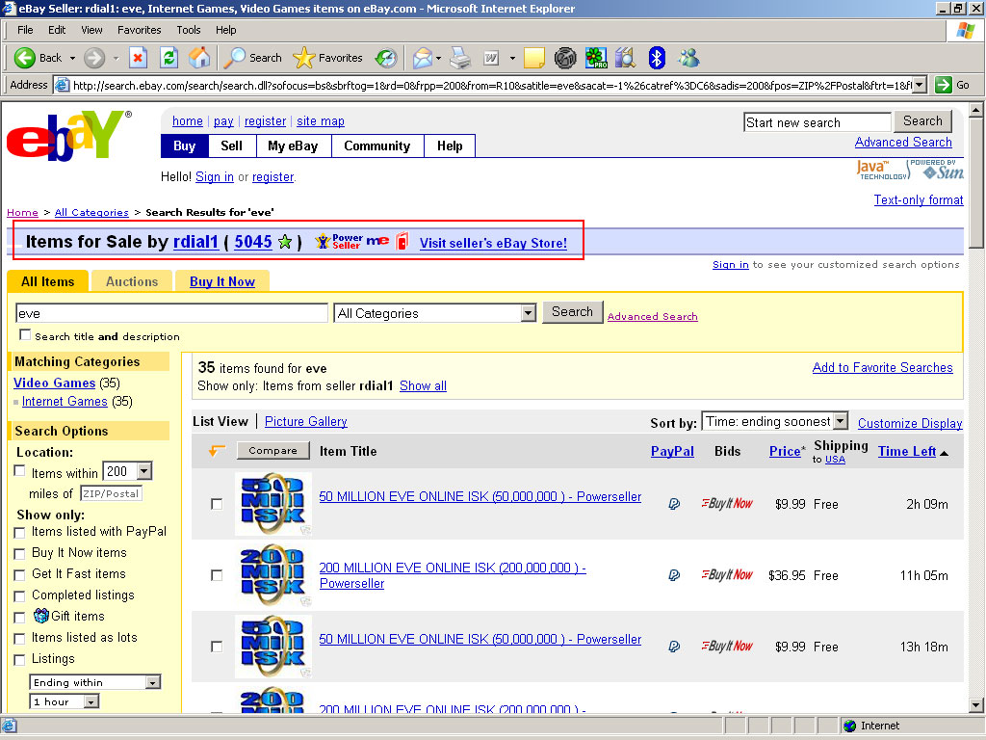Viewport: 986px width, 740px height.
Task: Go to browser Home page icon
Action: coord(199,58)
